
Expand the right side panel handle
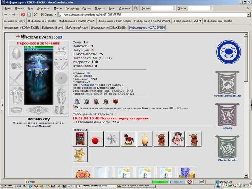pyautogui.click(x=251, y=105)
